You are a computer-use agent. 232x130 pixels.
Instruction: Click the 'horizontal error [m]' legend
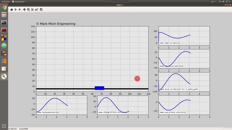point(48,112)
